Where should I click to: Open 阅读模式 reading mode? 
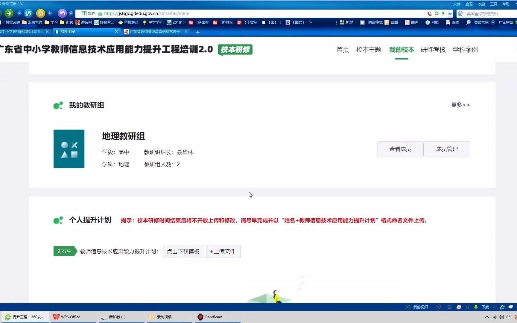click(375, 22)
